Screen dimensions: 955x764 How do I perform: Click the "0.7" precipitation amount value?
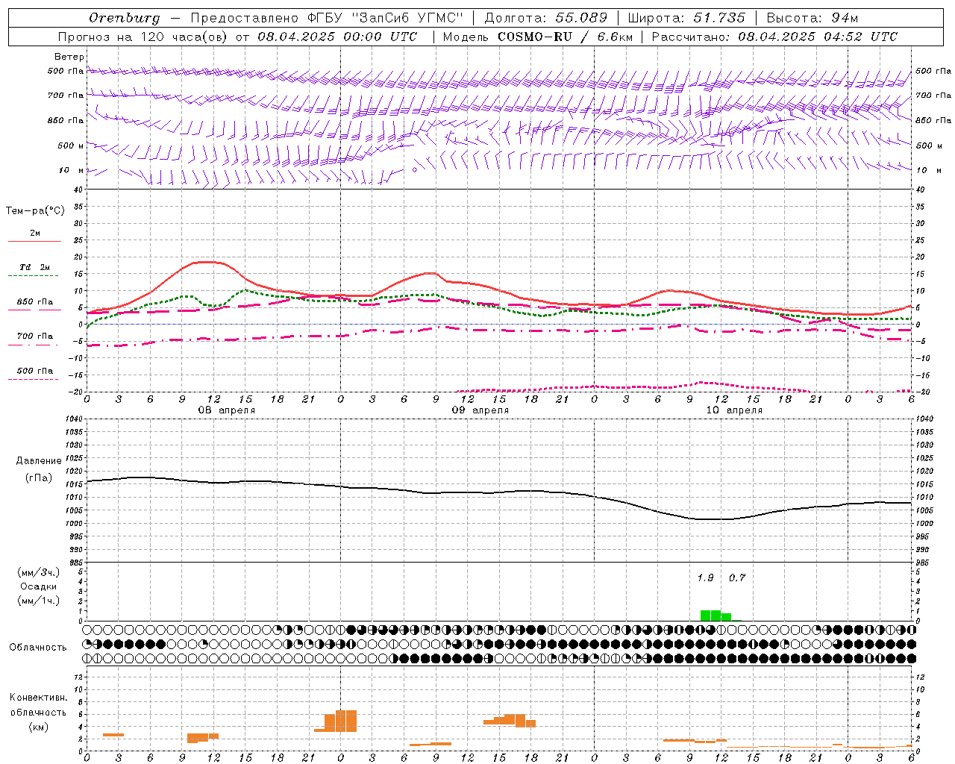(737, 578)
